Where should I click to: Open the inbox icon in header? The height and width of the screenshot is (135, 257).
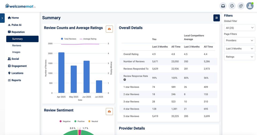pos(223,6)
